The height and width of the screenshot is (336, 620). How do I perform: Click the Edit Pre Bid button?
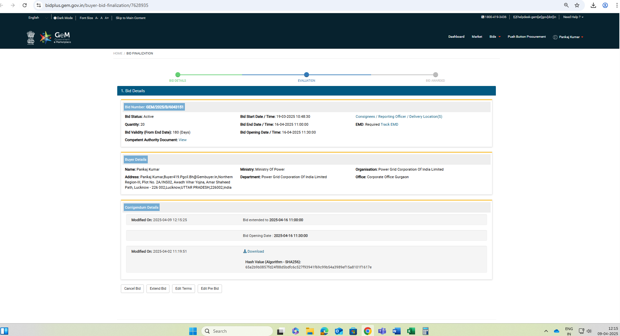coord(210,289)
